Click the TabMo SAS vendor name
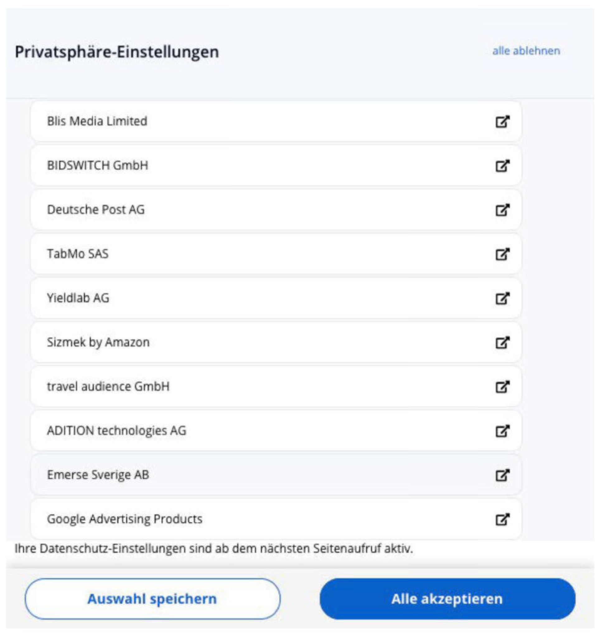604x637 pixels. click(x=77, y=254)
